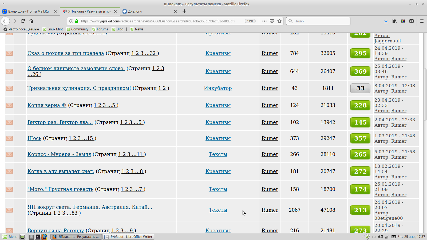427x240 pixels.
Task: Open Часто посещаемые bookmarks folder
Action: [x=21, y=29]
